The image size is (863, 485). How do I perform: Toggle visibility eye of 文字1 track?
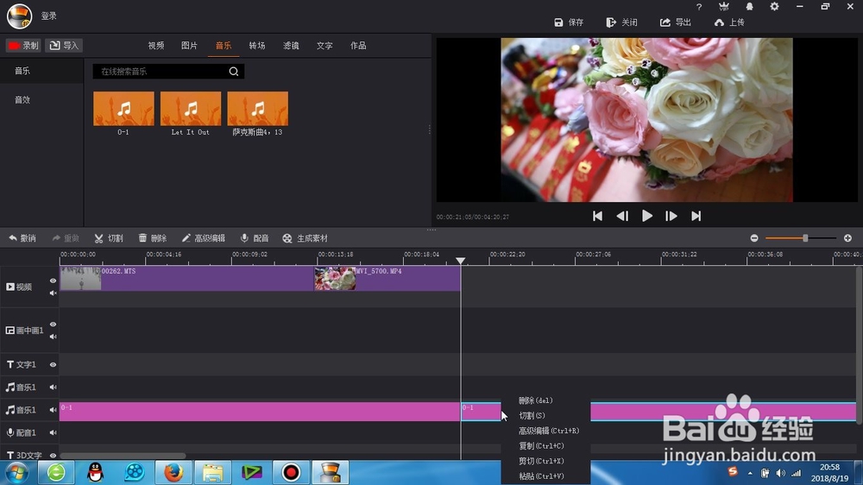(x=53, y=364)
